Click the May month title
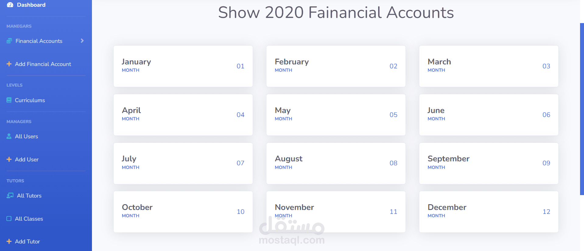The height and width of the screenshot is (251, 584). tap(283, 110)
